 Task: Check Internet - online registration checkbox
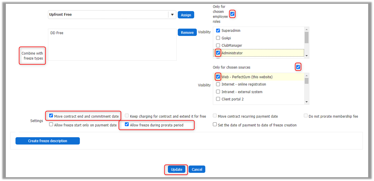218,84
